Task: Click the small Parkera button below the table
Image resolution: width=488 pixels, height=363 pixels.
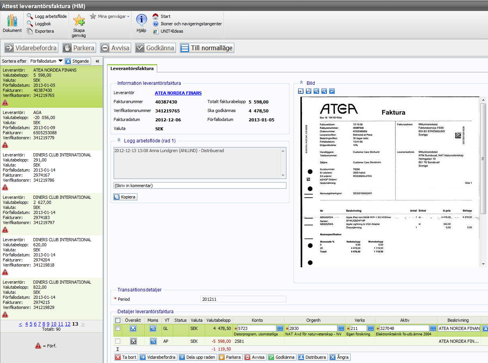Action: pos(230,357)
